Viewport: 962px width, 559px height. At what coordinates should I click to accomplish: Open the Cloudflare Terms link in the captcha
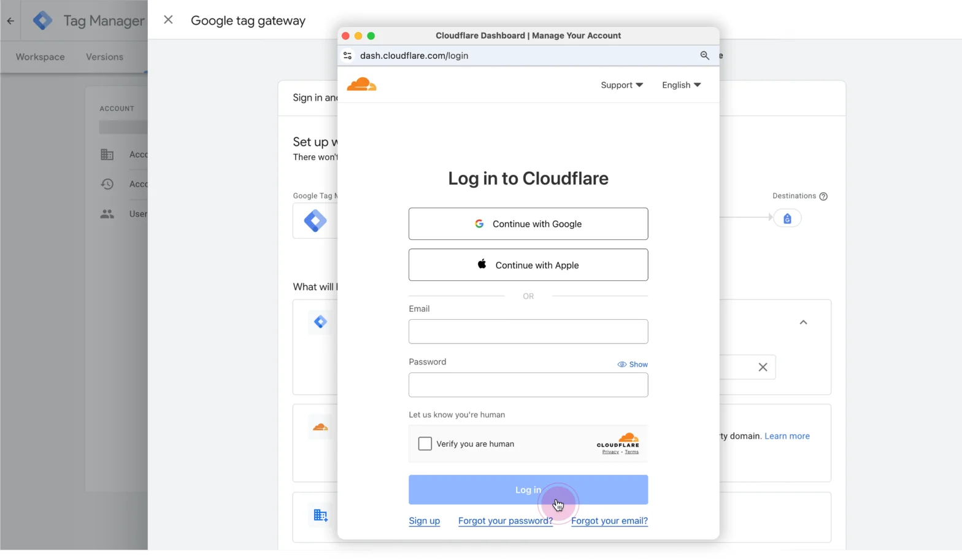pos(632,452)
